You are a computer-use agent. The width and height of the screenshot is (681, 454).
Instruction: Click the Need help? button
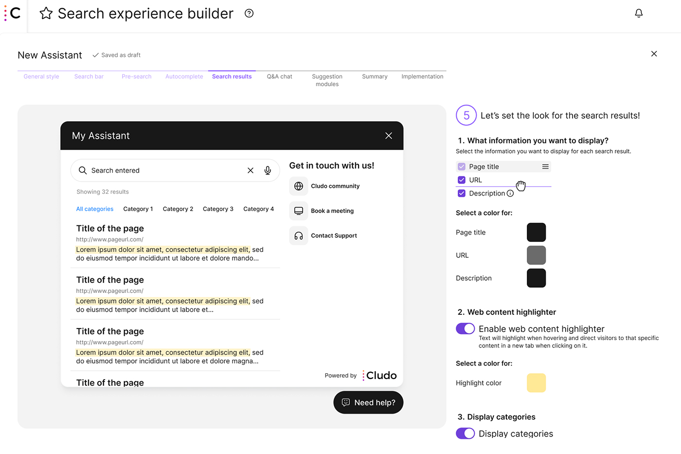click(368, 402)
